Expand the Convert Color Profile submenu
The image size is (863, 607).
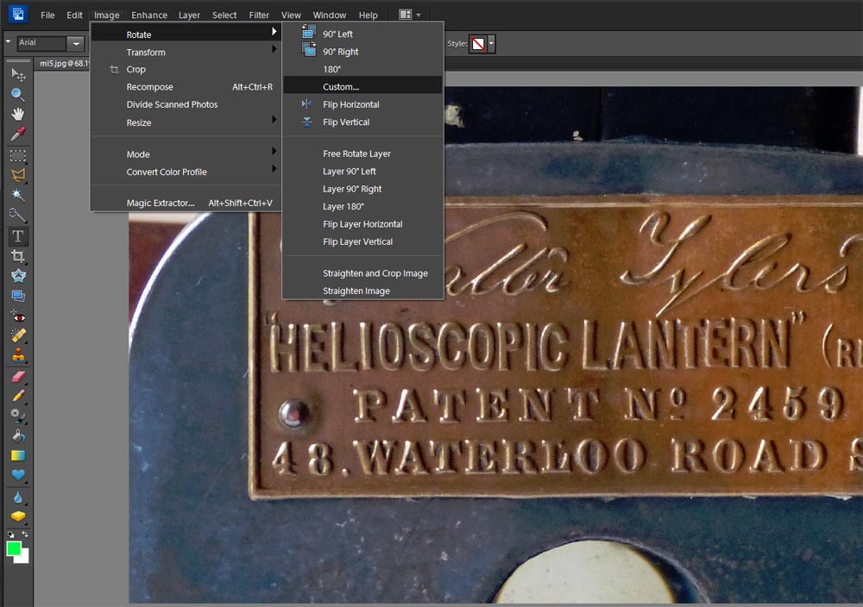tap(186, 172)
